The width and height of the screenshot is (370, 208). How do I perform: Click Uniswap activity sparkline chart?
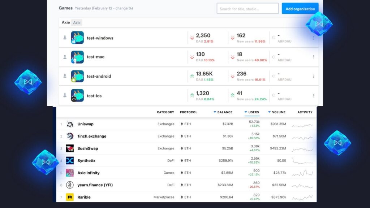click(x=302, y=125)
